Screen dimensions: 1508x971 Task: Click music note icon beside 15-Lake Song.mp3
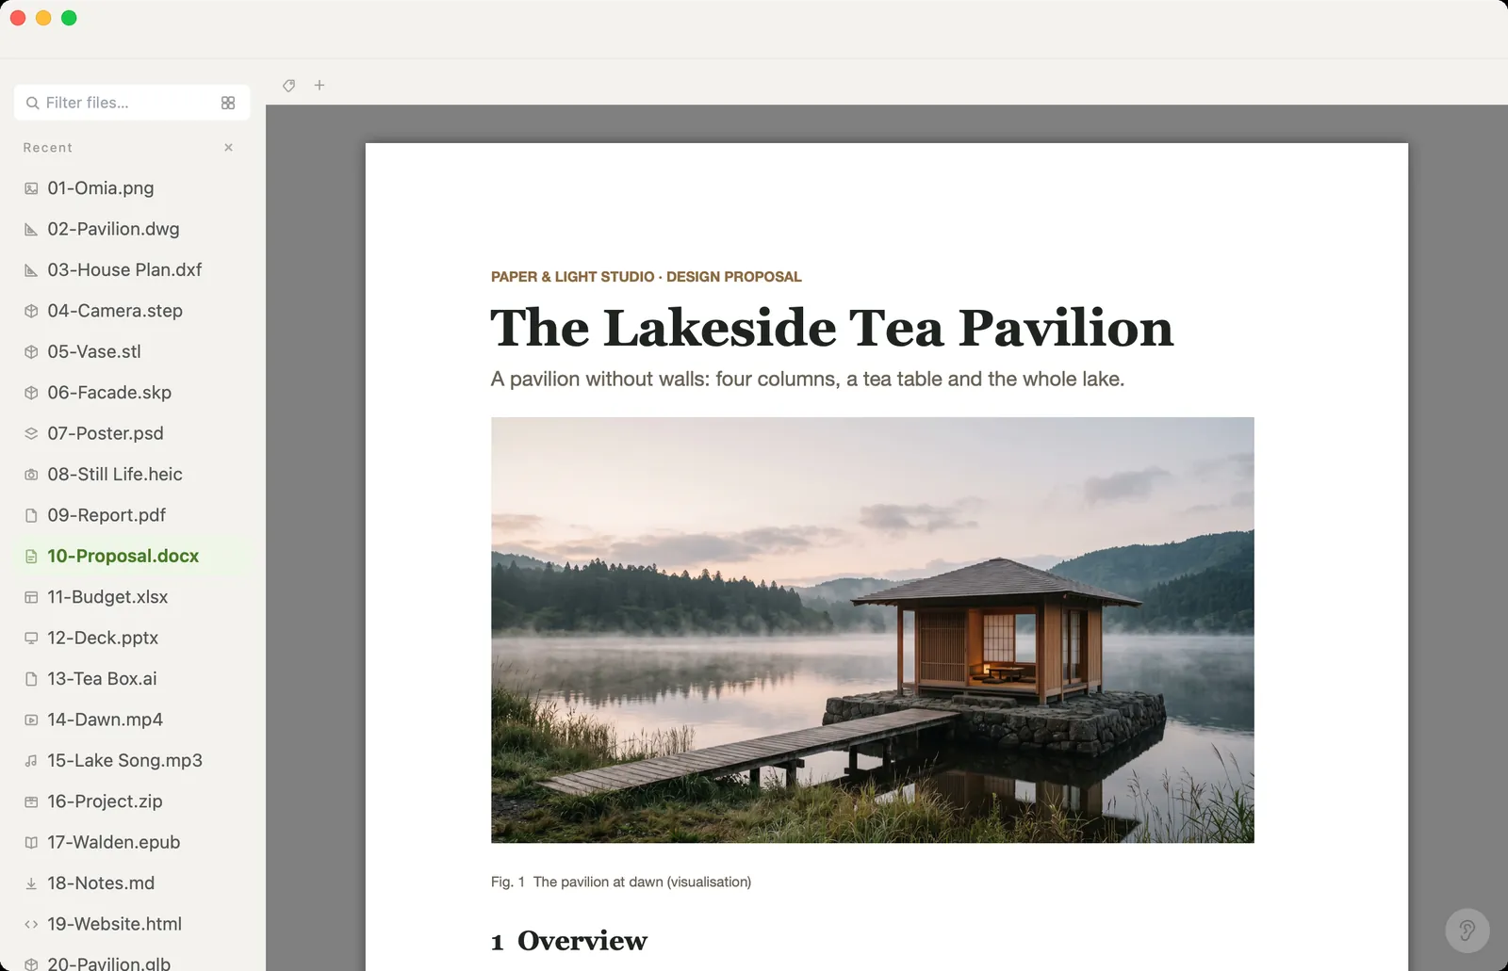click(31, 760)
